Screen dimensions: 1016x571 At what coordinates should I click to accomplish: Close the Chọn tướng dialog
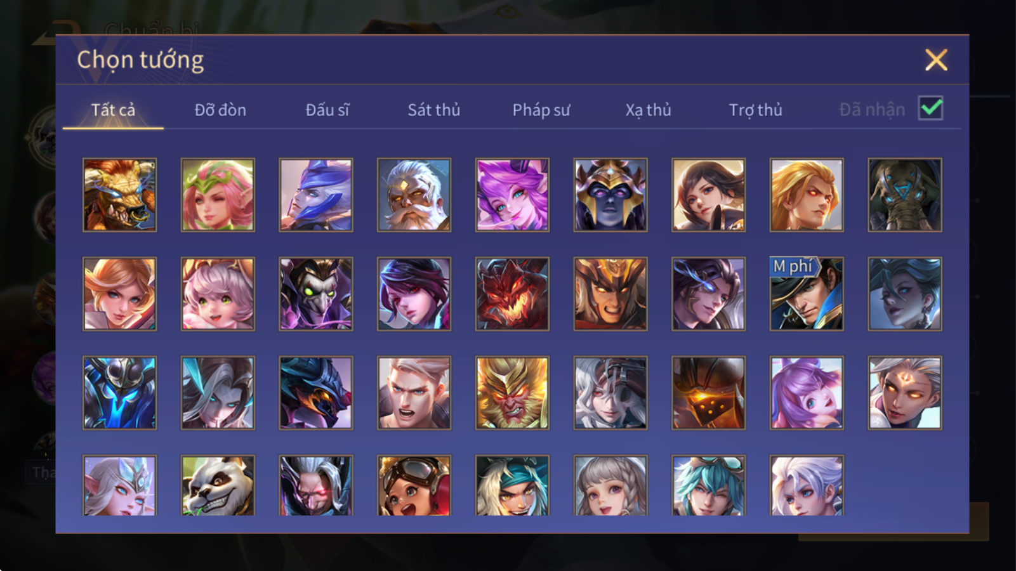pos(936,60)
